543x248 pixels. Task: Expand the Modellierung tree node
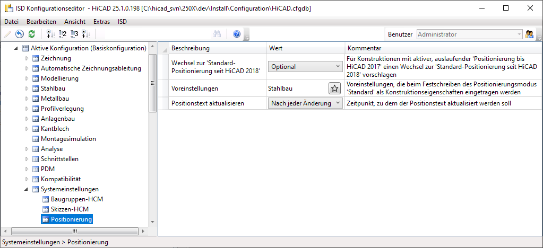point(27,78)
